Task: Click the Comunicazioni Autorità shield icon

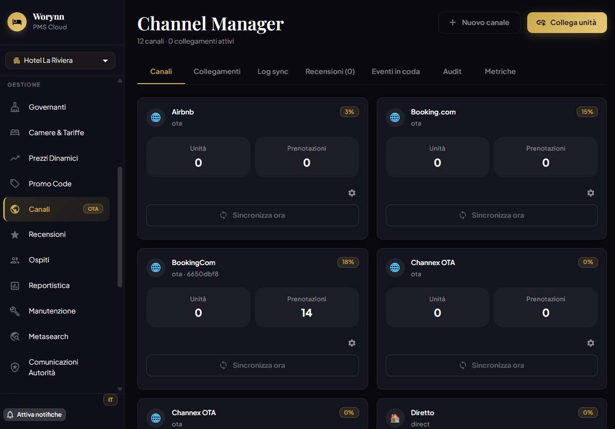Action: point(15,367)
